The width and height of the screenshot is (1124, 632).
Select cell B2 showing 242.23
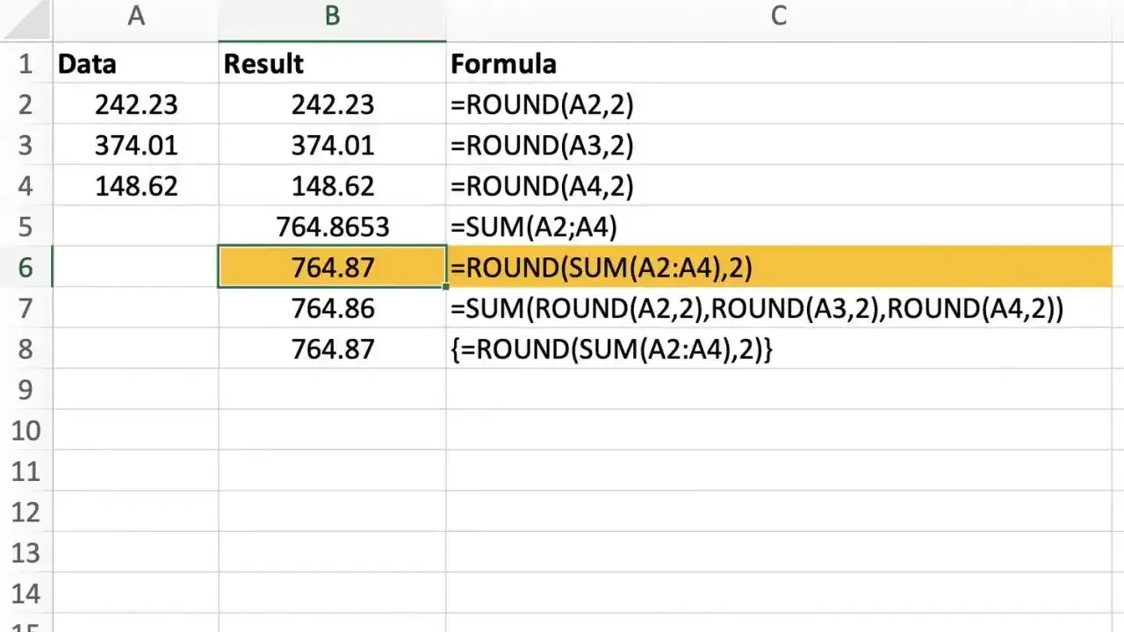tap(332, 104)
